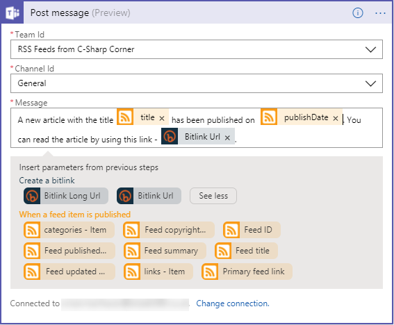Remove the publishDate token from the message

click(336, 118)
